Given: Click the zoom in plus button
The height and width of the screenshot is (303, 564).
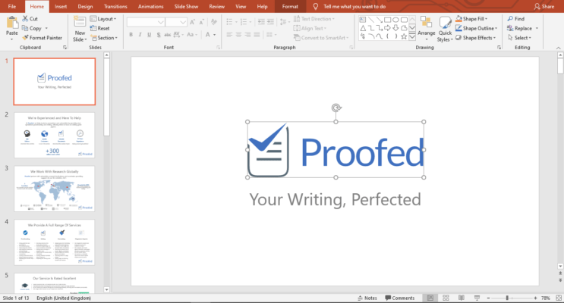Looking at the screenshot, I should pyautogui.click(x=536, y=298).
